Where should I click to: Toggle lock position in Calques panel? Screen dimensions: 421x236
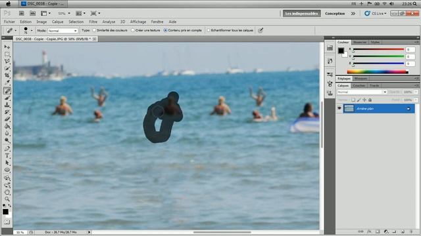pos(364,100)
